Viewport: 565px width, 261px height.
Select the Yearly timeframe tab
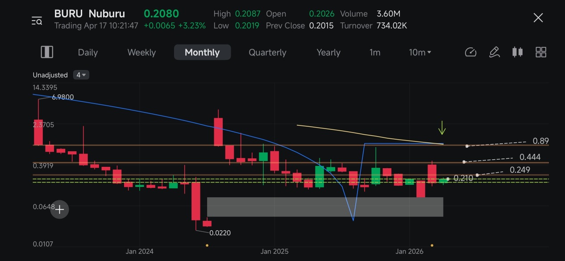click(328, 52)
